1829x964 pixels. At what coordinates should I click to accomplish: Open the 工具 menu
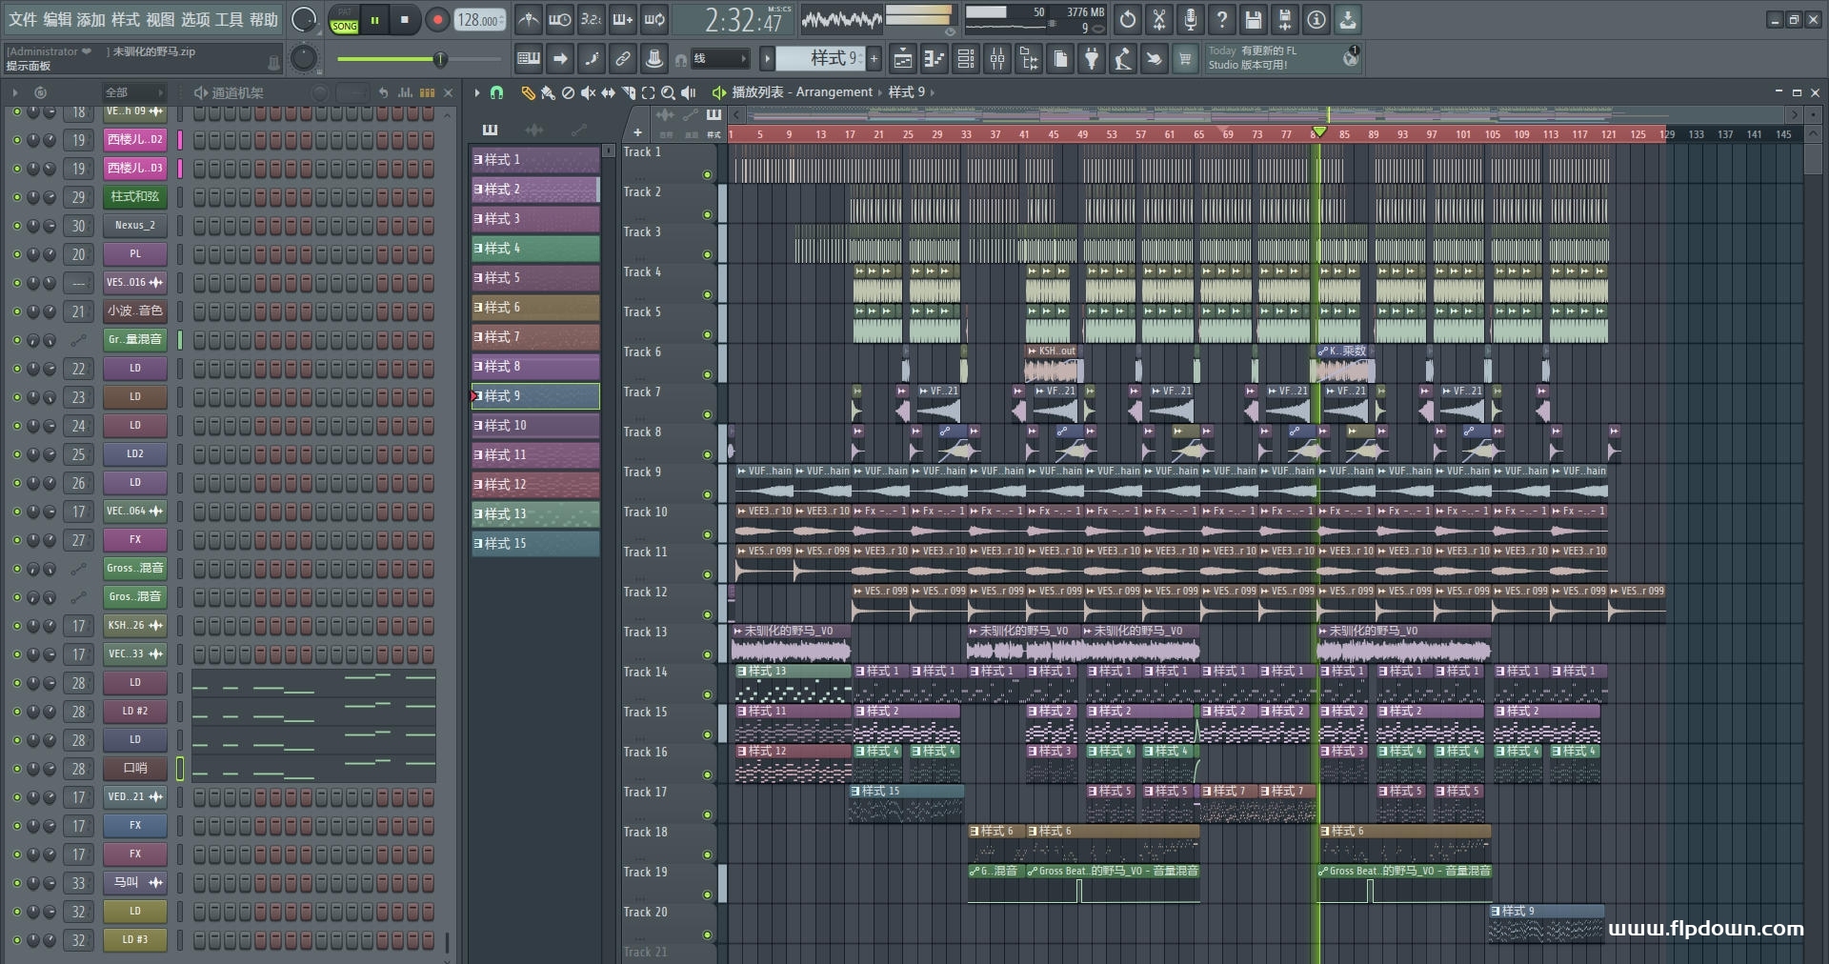point(229,20)
